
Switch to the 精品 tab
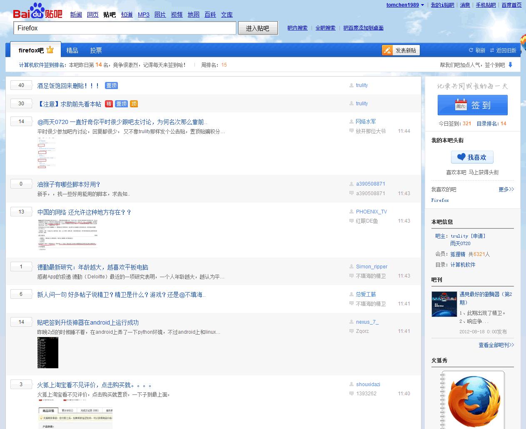(72, 50)
